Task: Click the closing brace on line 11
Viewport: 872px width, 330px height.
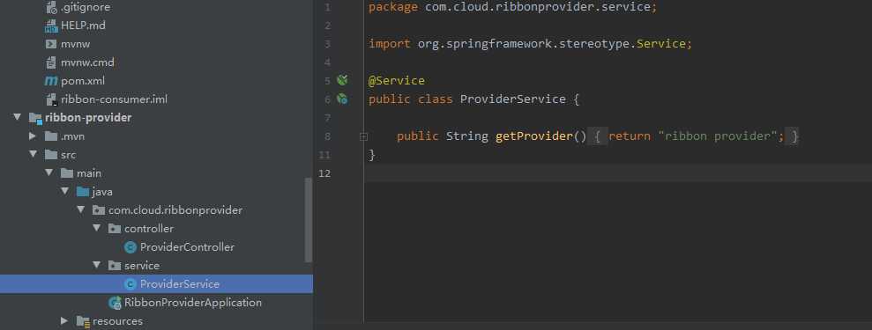Action: pos(372,155)
